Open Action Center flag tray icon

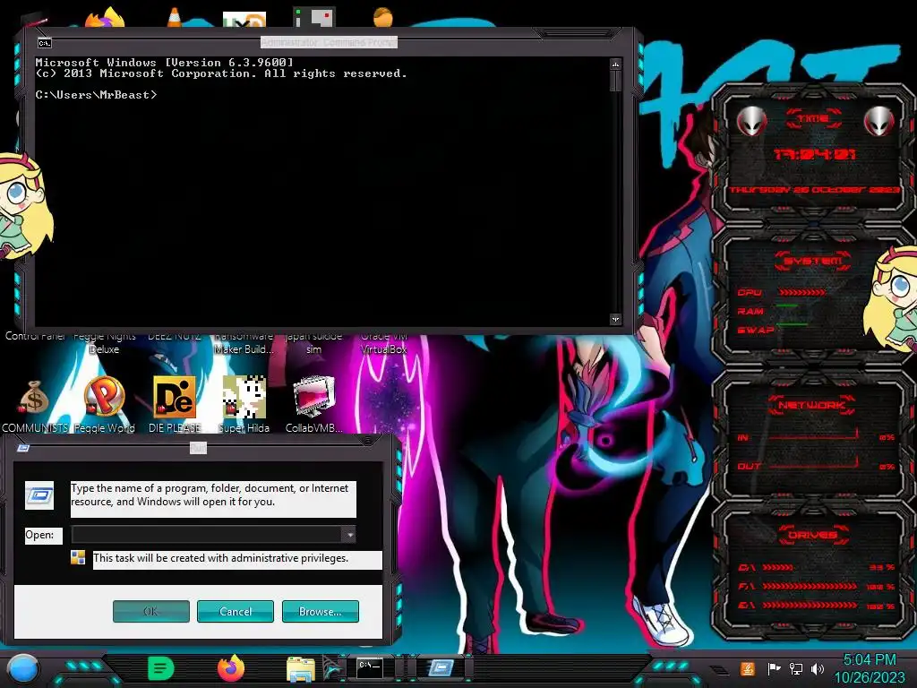click(774, 668)
